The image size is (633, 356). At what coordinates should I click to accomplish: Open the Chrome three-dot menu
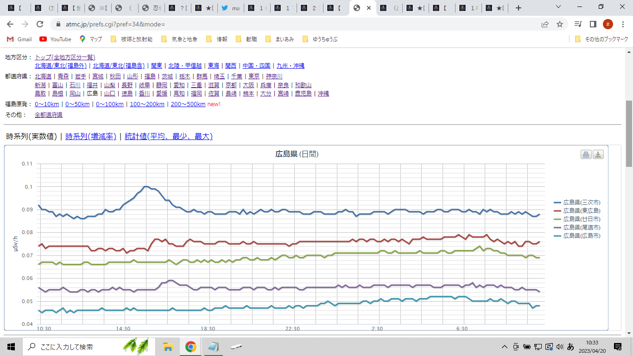point(622,24)
